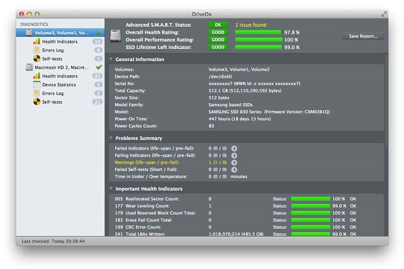404x269 pixels.
Task: Click GOOD badge for Overall Performance Rating
Action: click(218, 40)
